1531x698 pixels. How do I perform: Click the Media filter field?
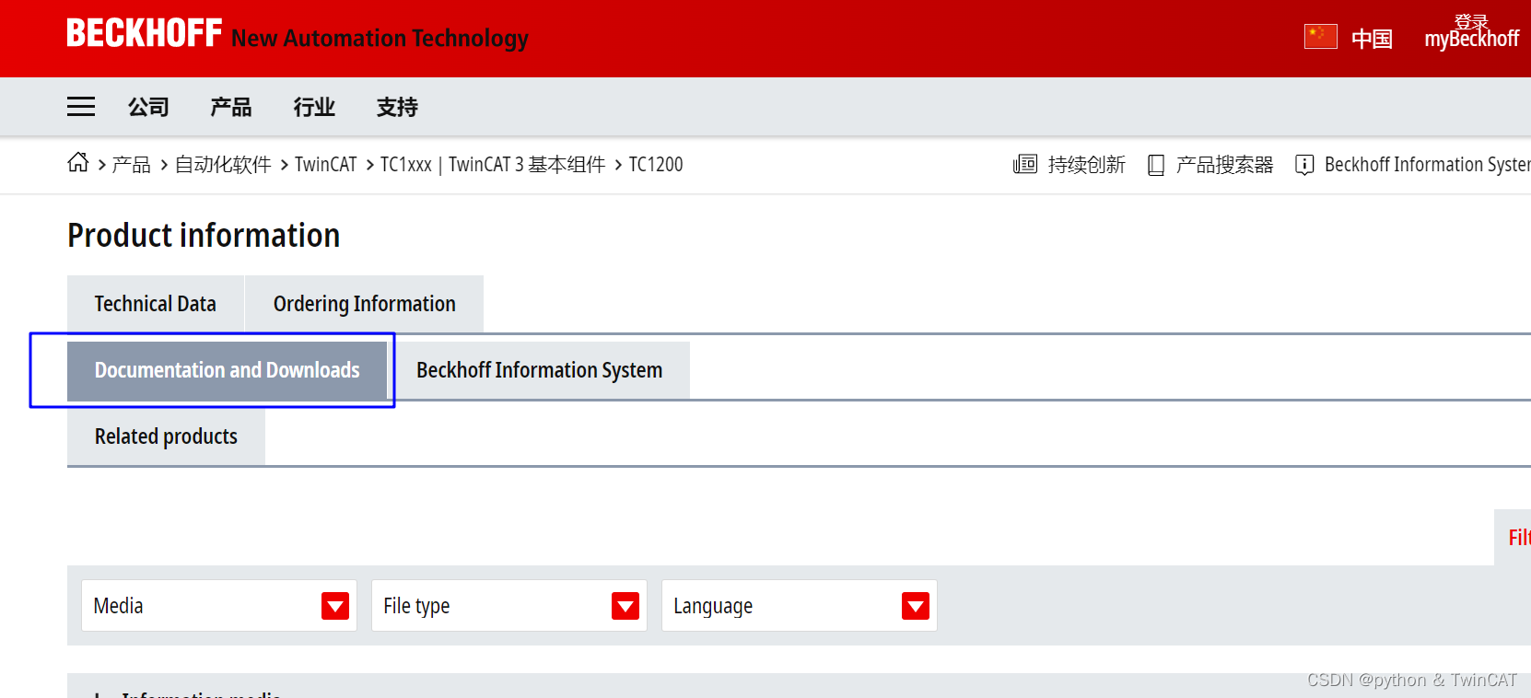click(219, 606)
